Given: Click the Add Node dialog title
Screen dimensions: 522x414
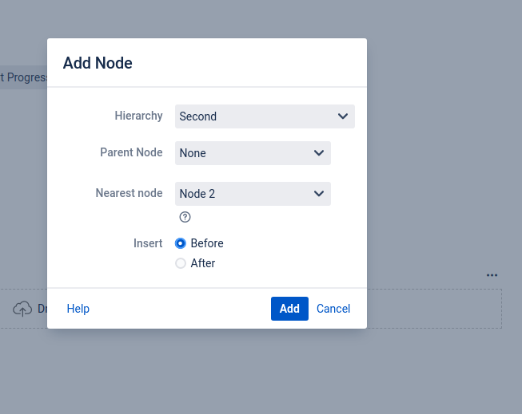Looking at the screenshot, I should pyautogui.click(x=98, y=63).
